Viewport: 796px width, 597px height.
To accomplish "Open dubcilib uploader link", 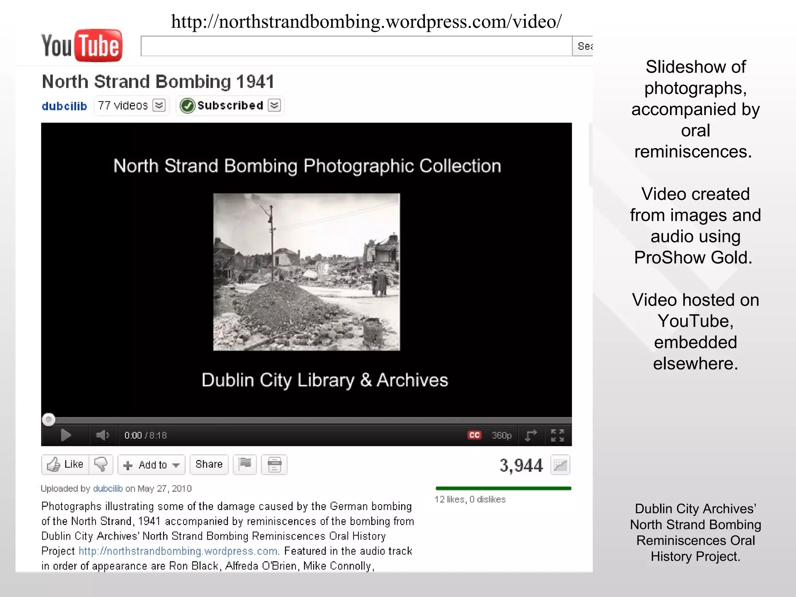I will tap(108, 489).
